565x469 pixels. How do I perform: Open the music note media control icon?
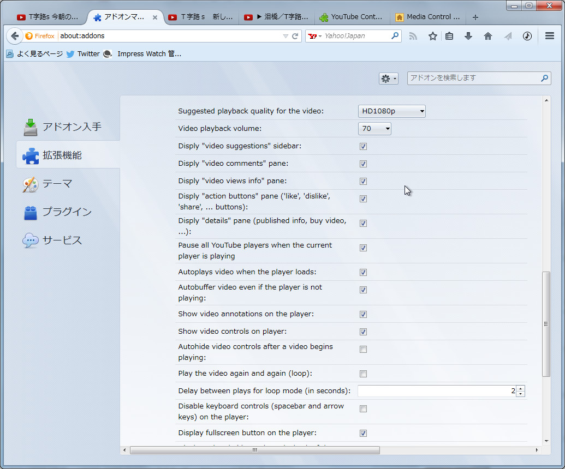click(527, 36)
